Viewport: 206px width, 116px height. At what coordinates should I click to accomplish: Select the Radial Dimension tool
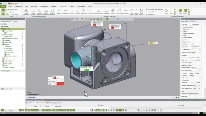click(46, 12)
